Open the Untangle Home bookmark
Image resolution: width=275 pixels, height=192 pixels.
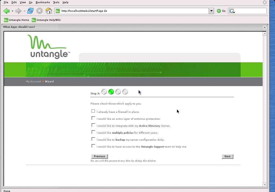(x=16, y=20)
